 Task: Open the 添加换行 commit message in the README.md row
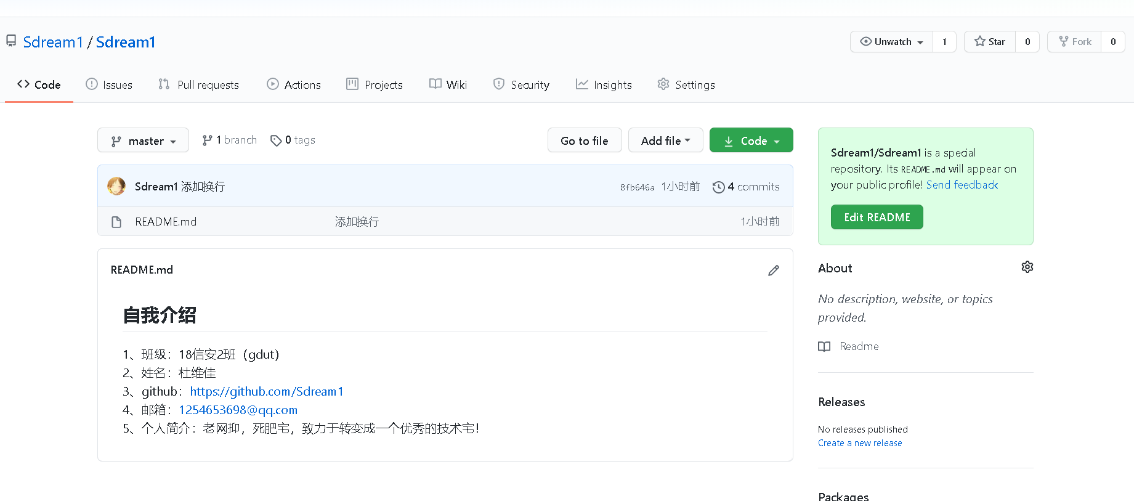coord(357,222)
